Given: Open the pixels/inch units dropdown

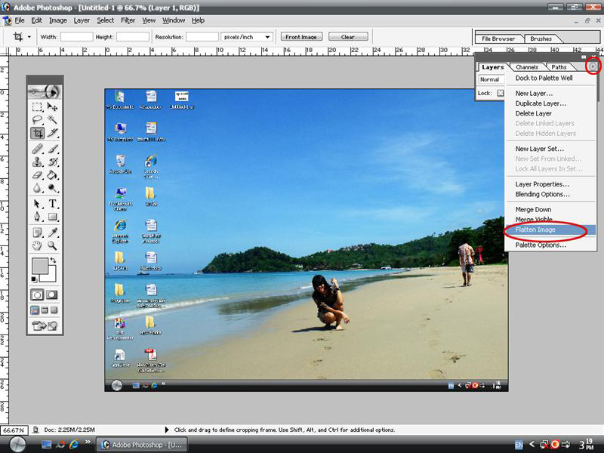Looking at the screenshot, I should pyautogui.click(x=248, y=36).
